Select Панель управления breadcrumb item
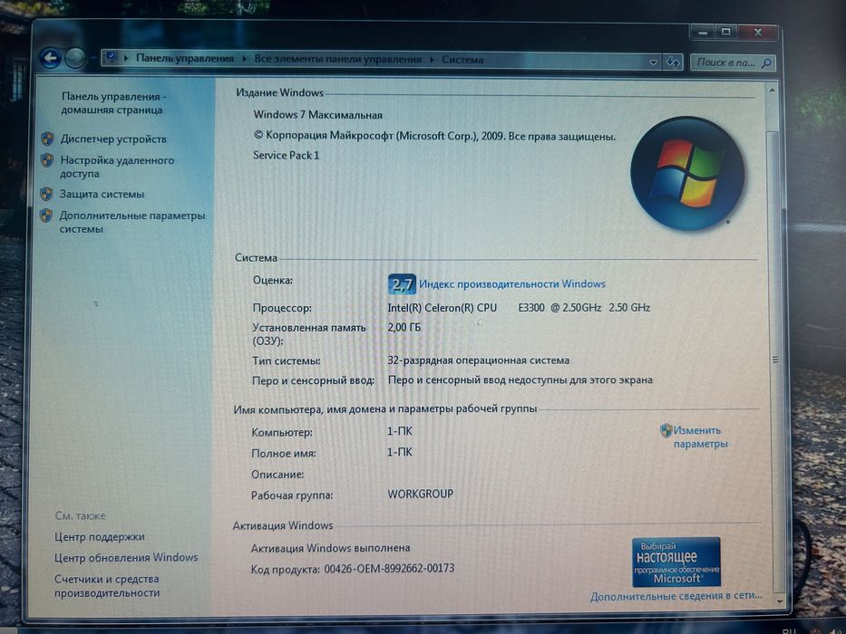This screenshot has height=634, width=846. [x=185, y=58]
